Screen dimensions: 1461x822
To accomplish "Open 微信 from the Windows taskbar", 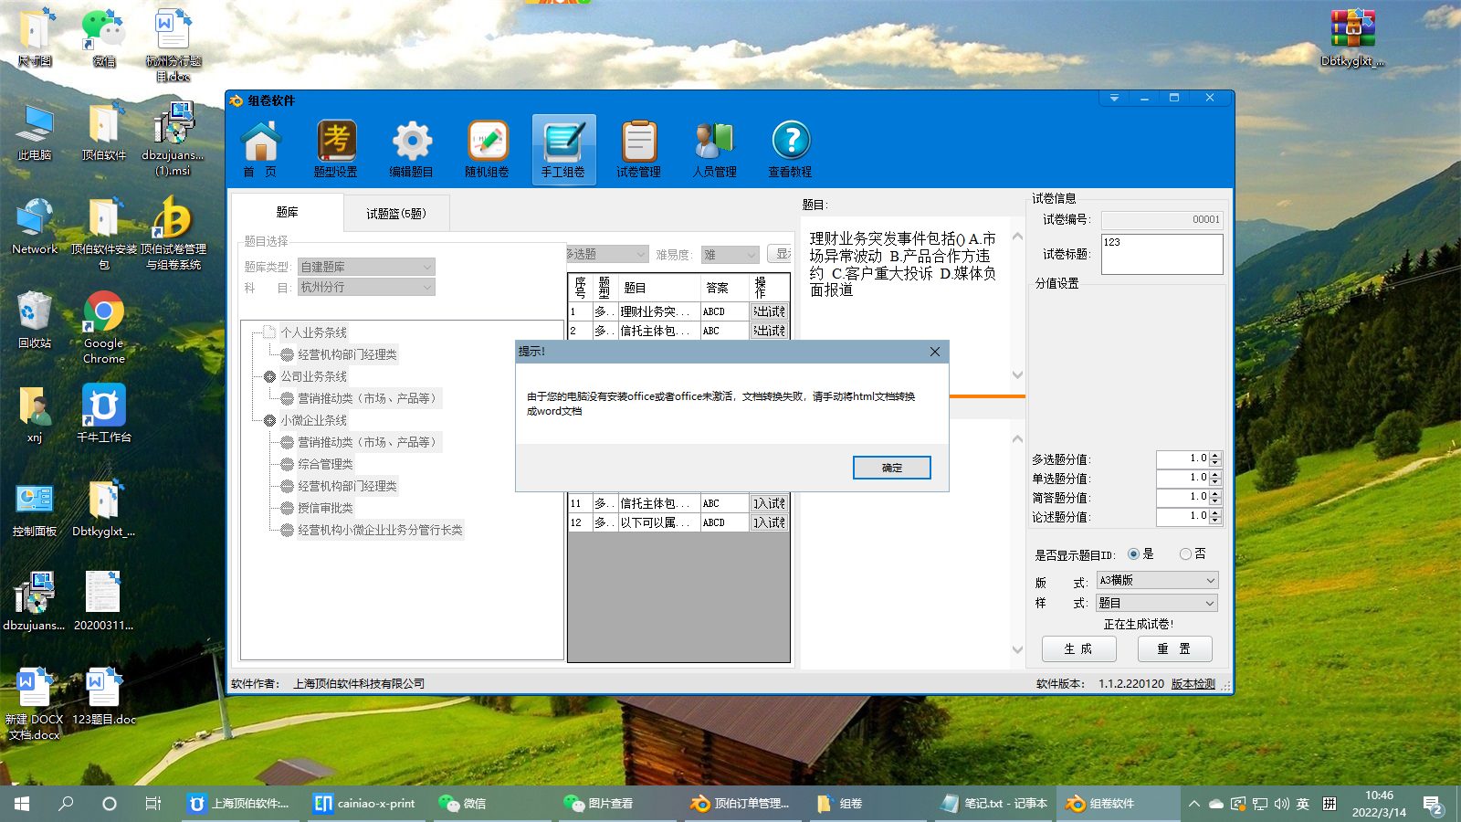I will click(464, 804).
